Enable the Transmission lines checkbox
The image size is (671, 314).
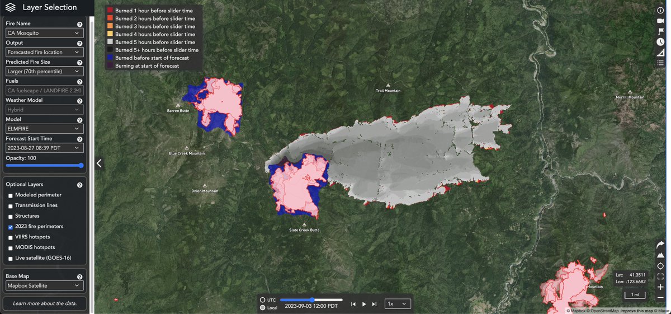(x=11, y=206)
